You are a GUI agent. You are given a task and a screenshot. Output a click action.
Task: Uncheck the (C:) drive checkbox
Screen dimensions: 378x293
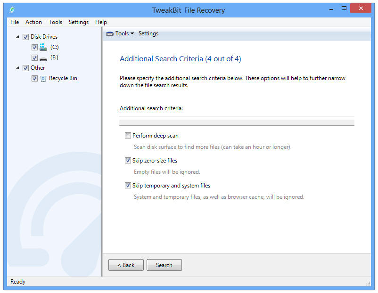[x=34, y=47]
